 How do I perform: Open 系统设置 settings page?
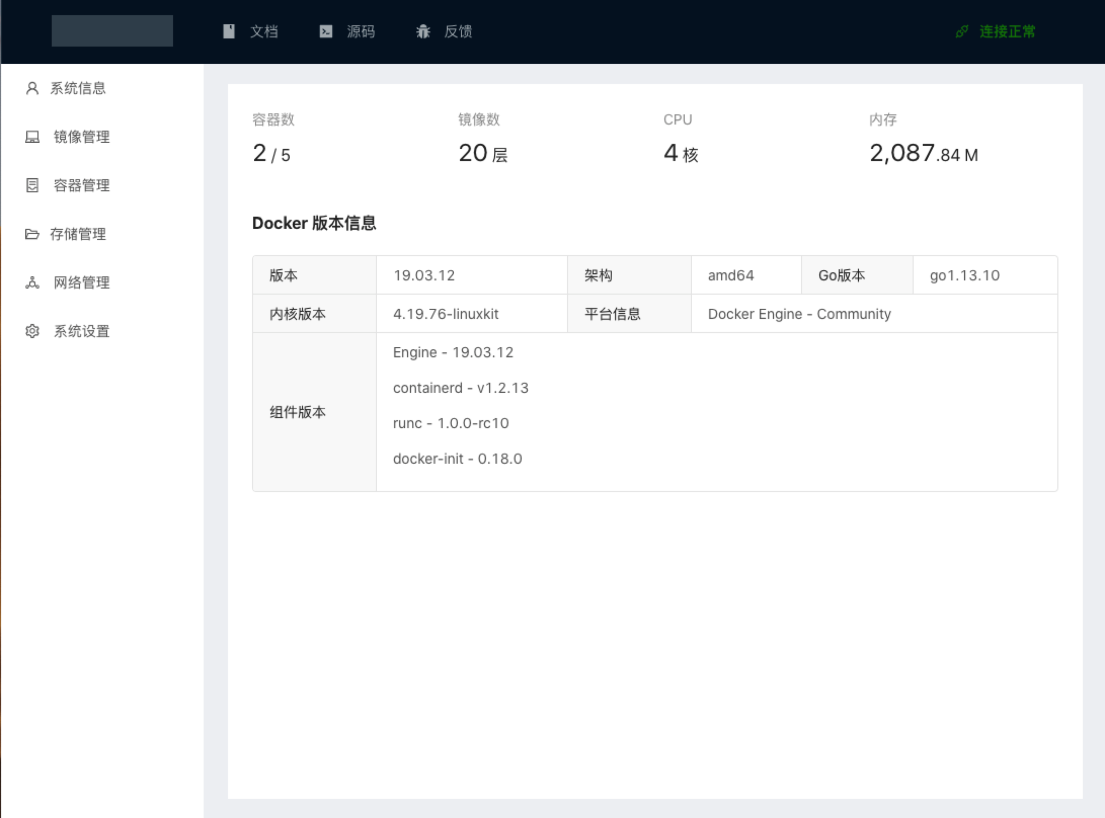coord(82,331)
